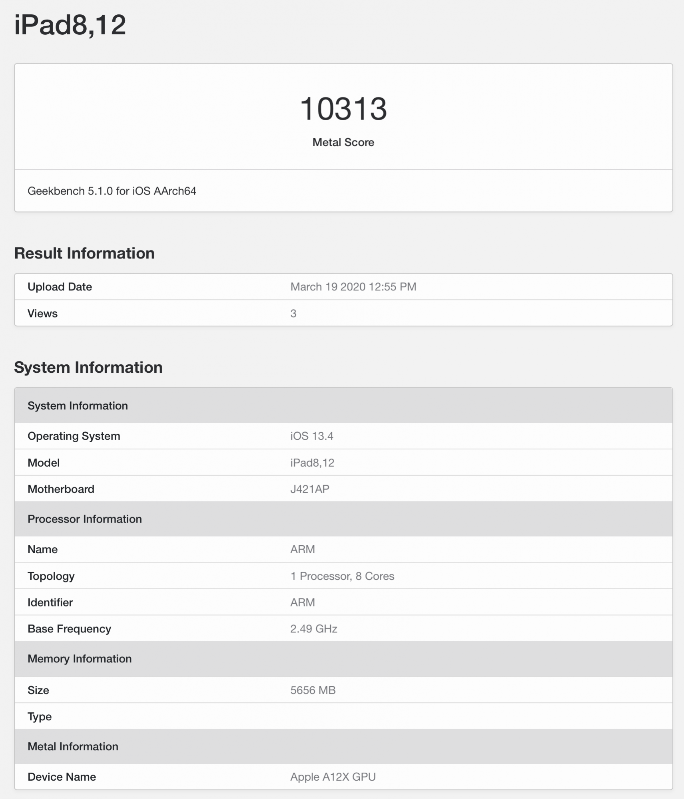The height and width of the screenshot is (799, 684).
Task: Click the Processor Information section header
Action: point(343,519)
